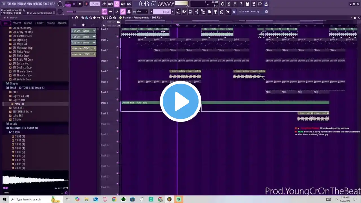
Task: Mute Track 5 via its green dot
Action: [118, 78]
